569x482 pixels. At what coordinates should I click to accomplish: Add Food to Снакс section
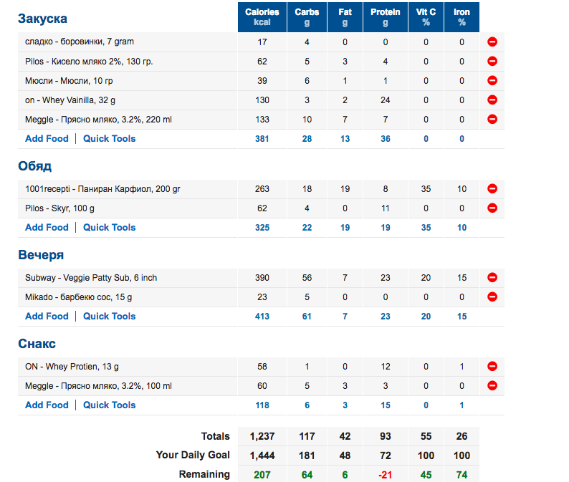47,405
